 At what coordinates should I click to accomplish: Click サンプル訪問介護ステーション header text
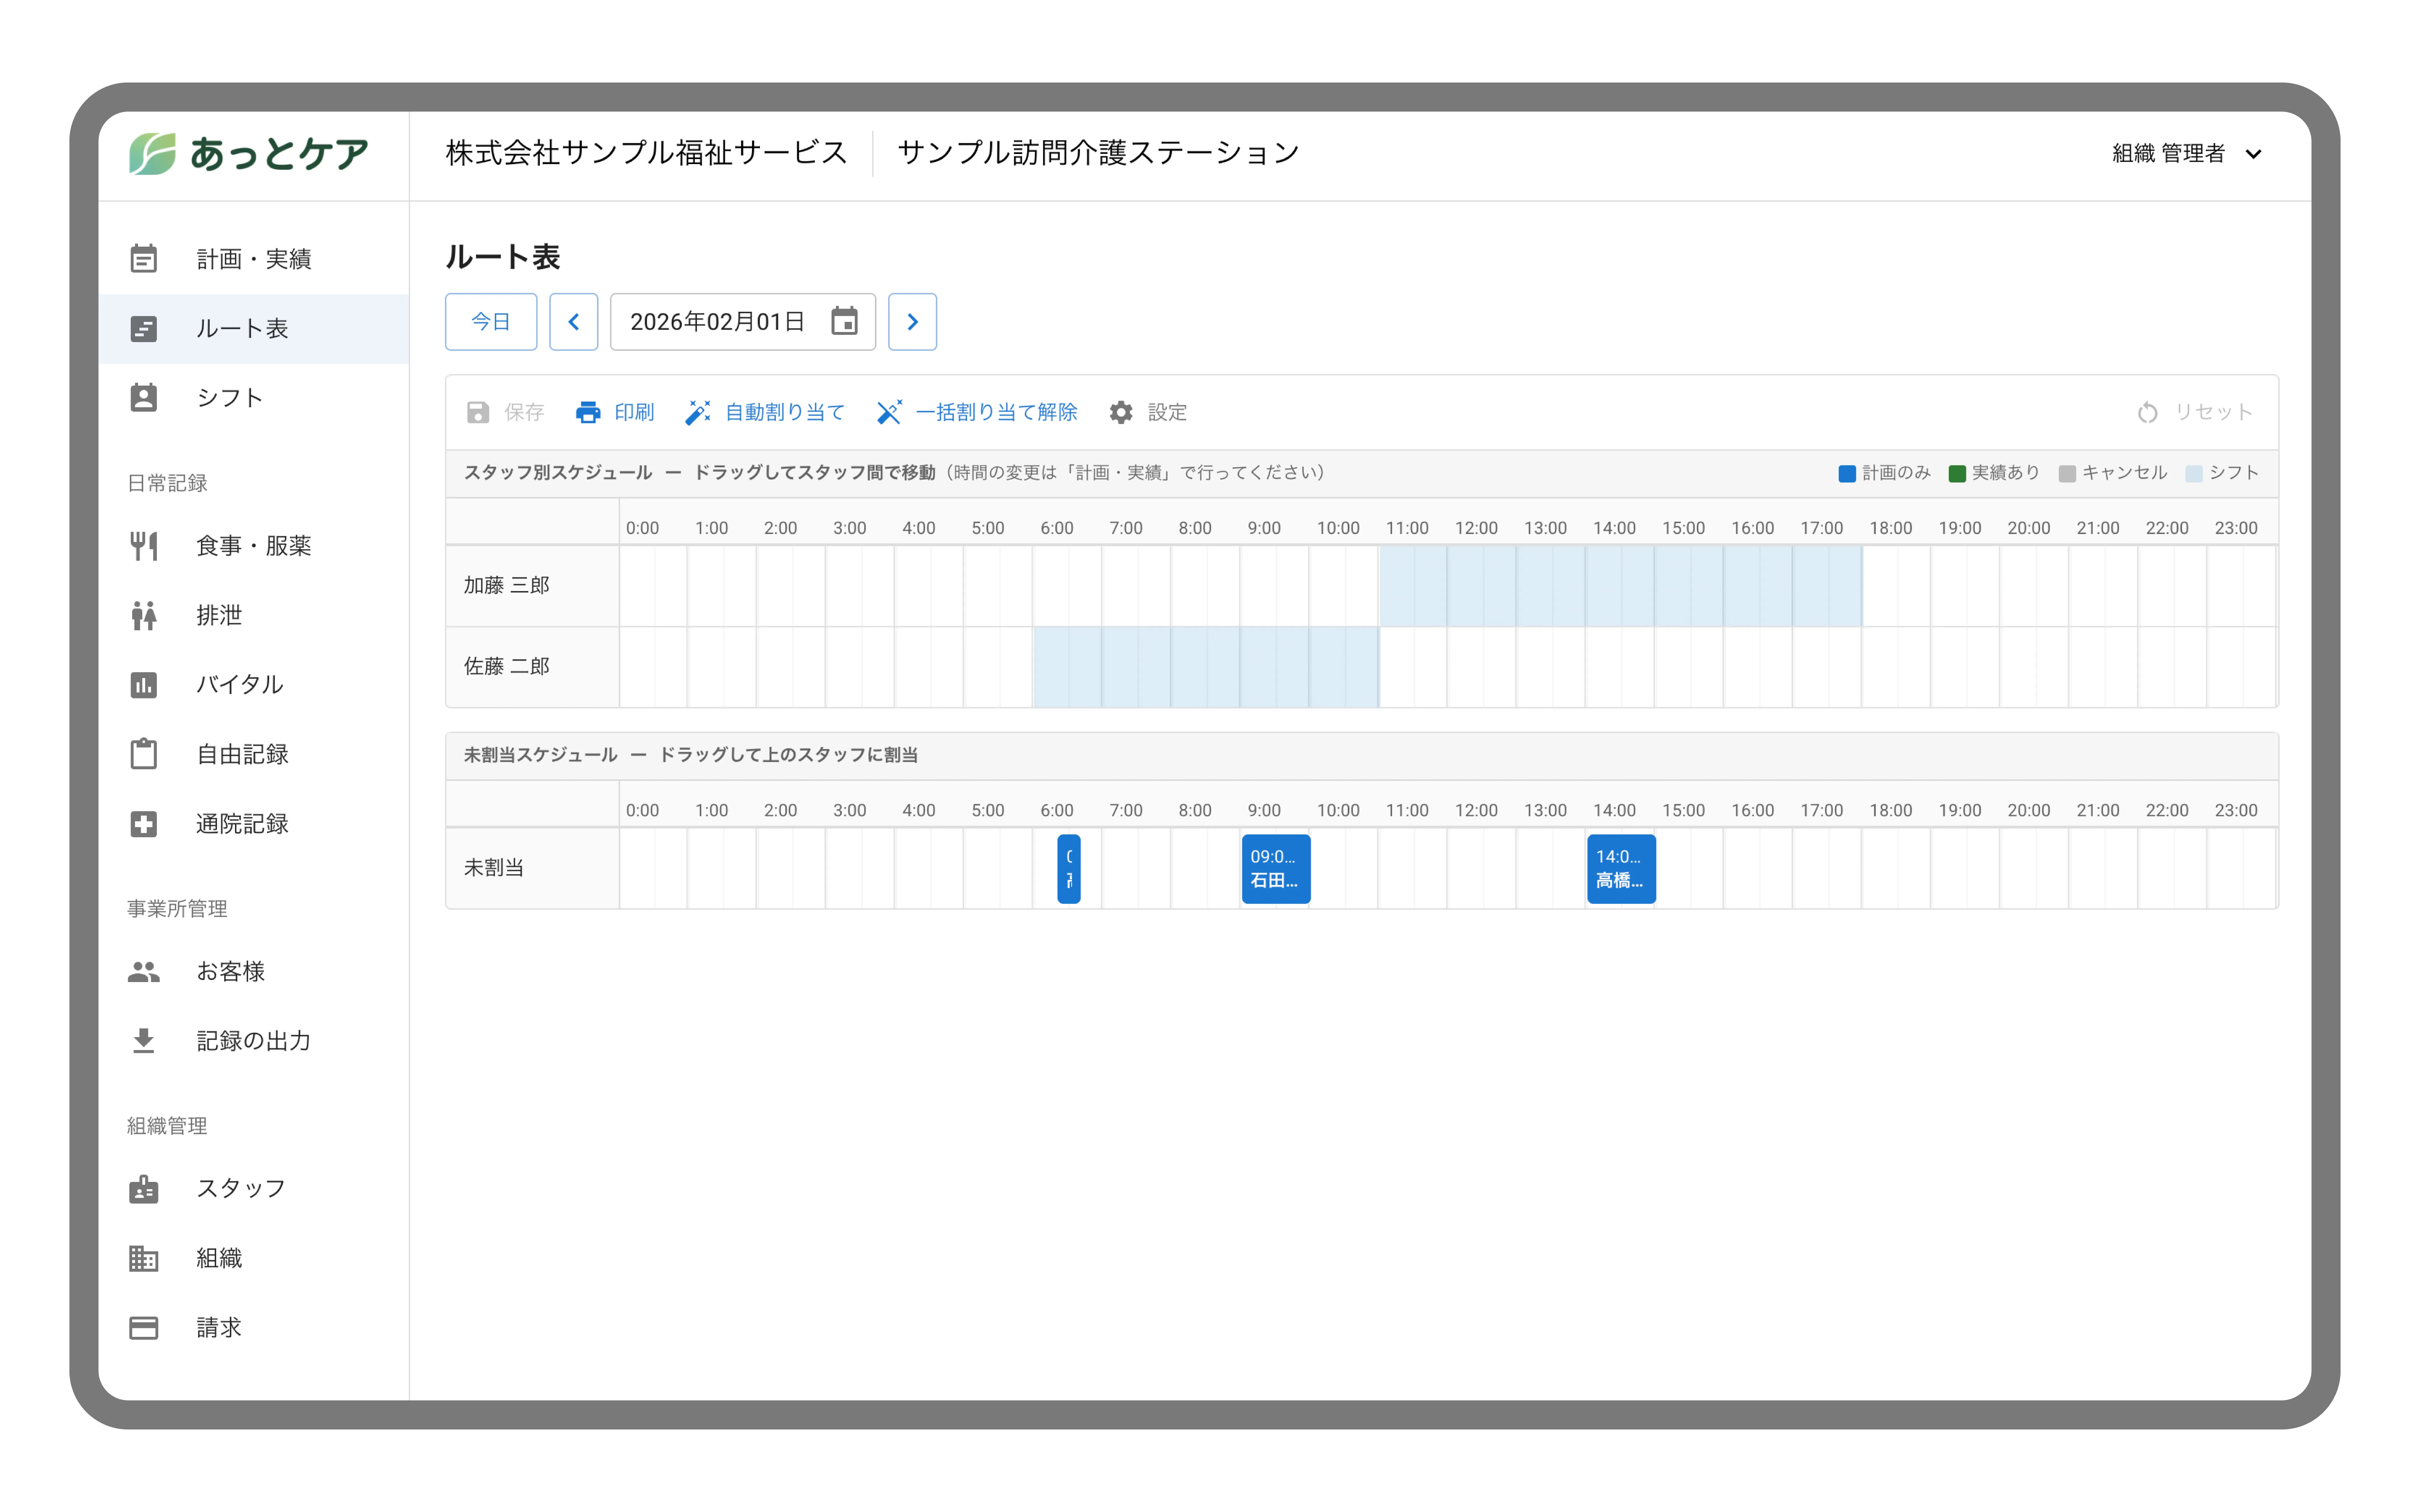[1098, 153]
